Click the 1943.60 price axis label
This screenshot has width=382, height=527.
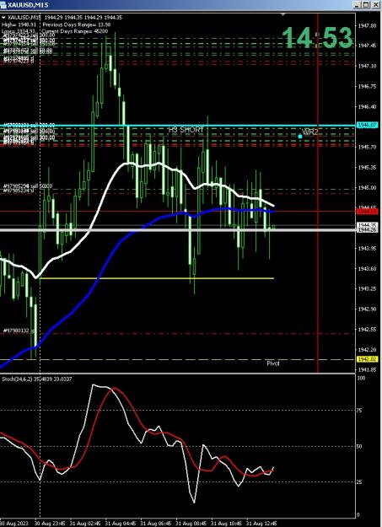click(367, 268)
